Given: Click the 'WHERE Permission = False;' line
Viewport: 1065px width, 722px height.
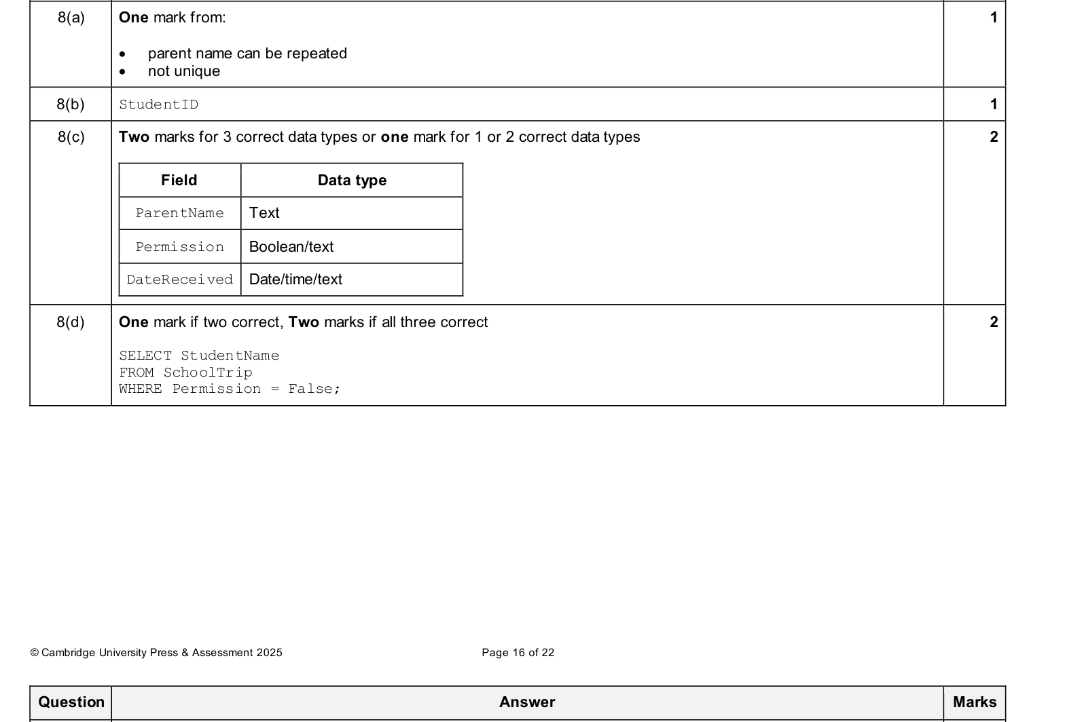Looking at the screenshot, I should [230, 389].
